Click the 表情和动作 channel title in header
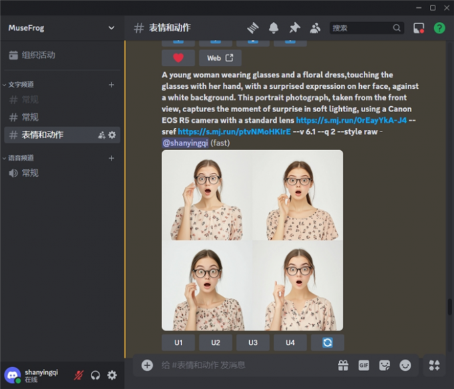454x389 pixels. click(x=170, y=28)
